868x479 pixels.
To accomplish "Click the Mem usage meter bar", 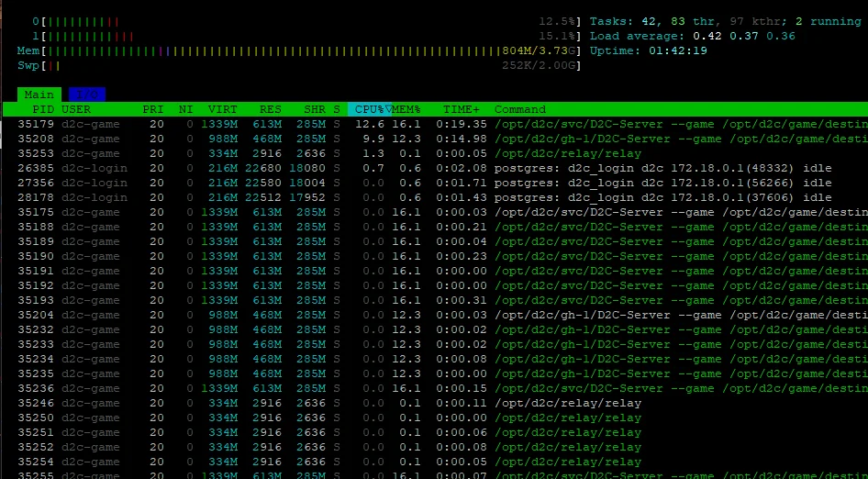I will pyautogui.click(x=299, y=51).
